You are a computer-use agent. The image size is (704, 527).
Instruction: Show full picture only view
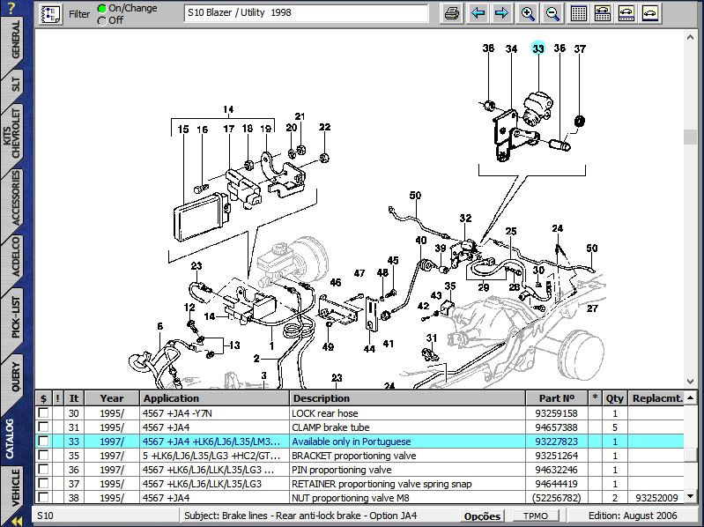pos(650,13)
